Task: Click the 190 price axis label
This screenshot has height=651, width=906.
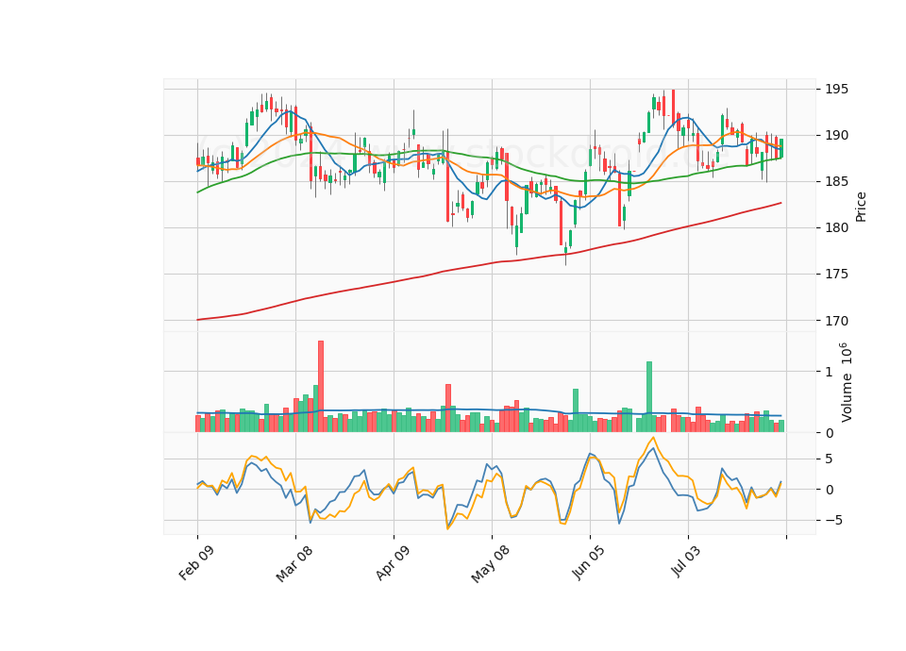Action: 836,135
